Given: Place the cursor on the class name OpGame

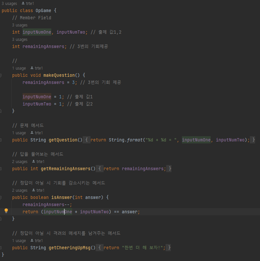Looking at the screenshot, I should 43,10.
